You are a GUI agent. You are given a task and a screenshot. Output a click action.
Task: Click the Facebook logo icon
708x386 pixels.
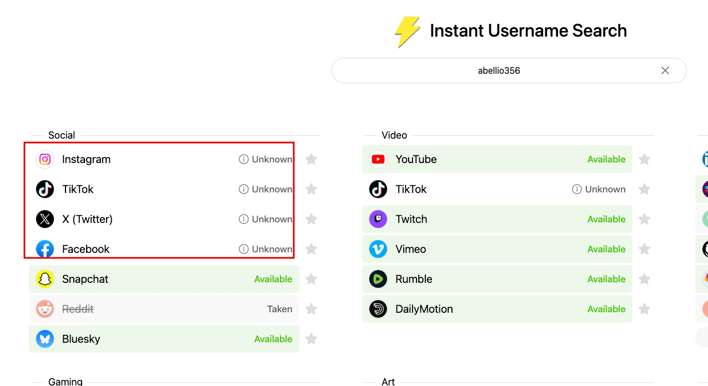(x=45, y=249)
